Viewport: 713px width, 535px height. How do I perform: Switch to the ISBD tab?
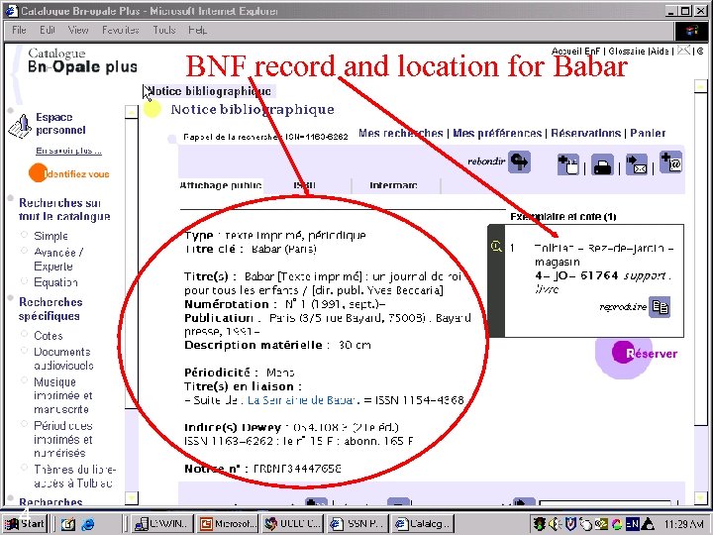click(x=305, y=185)
